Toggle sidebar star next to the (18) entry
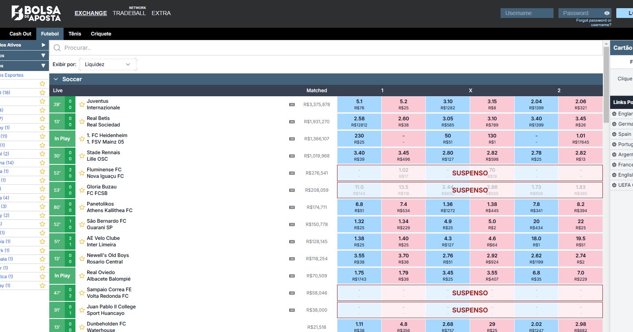The image size is (633, 332). pyautogui.click(x=42, y=93)
